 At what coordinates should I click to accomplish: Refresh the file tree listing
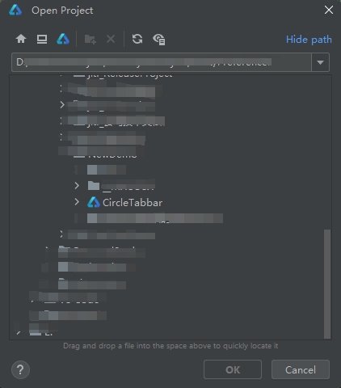pos(137,39)
